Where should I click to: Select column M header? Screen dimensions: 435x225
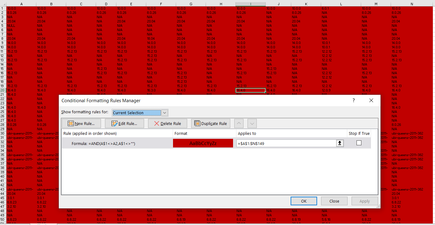[376, 4]
